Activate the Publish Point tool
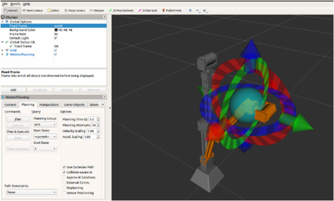The width and height of the screenshot is (334, 201). click(172, 10)
